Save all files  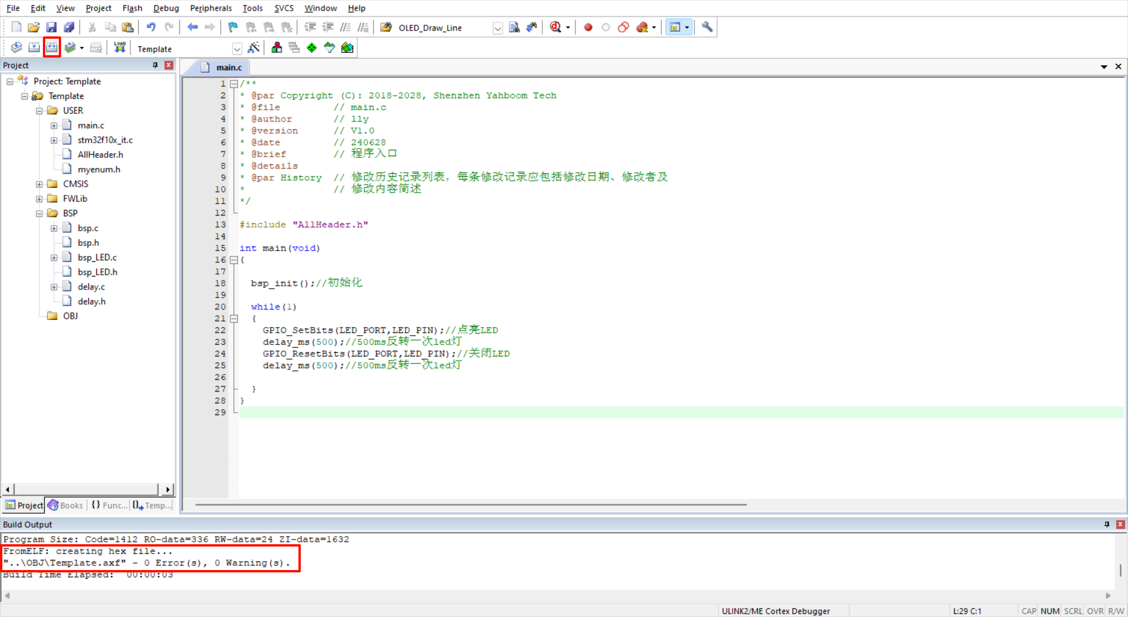(x=69, y=27)
